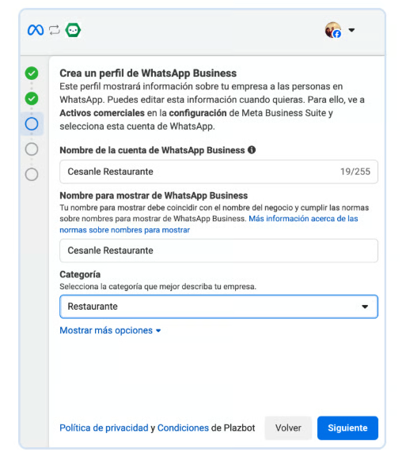406x456 pixels.
Task: Click the sync arrows icon in header
Action: 55,30
